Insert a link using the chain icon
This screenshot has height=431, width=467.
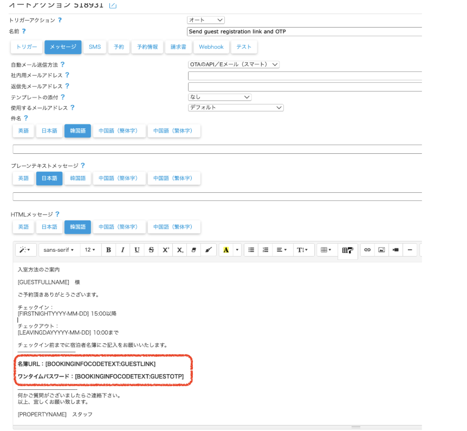click(367, 250)
